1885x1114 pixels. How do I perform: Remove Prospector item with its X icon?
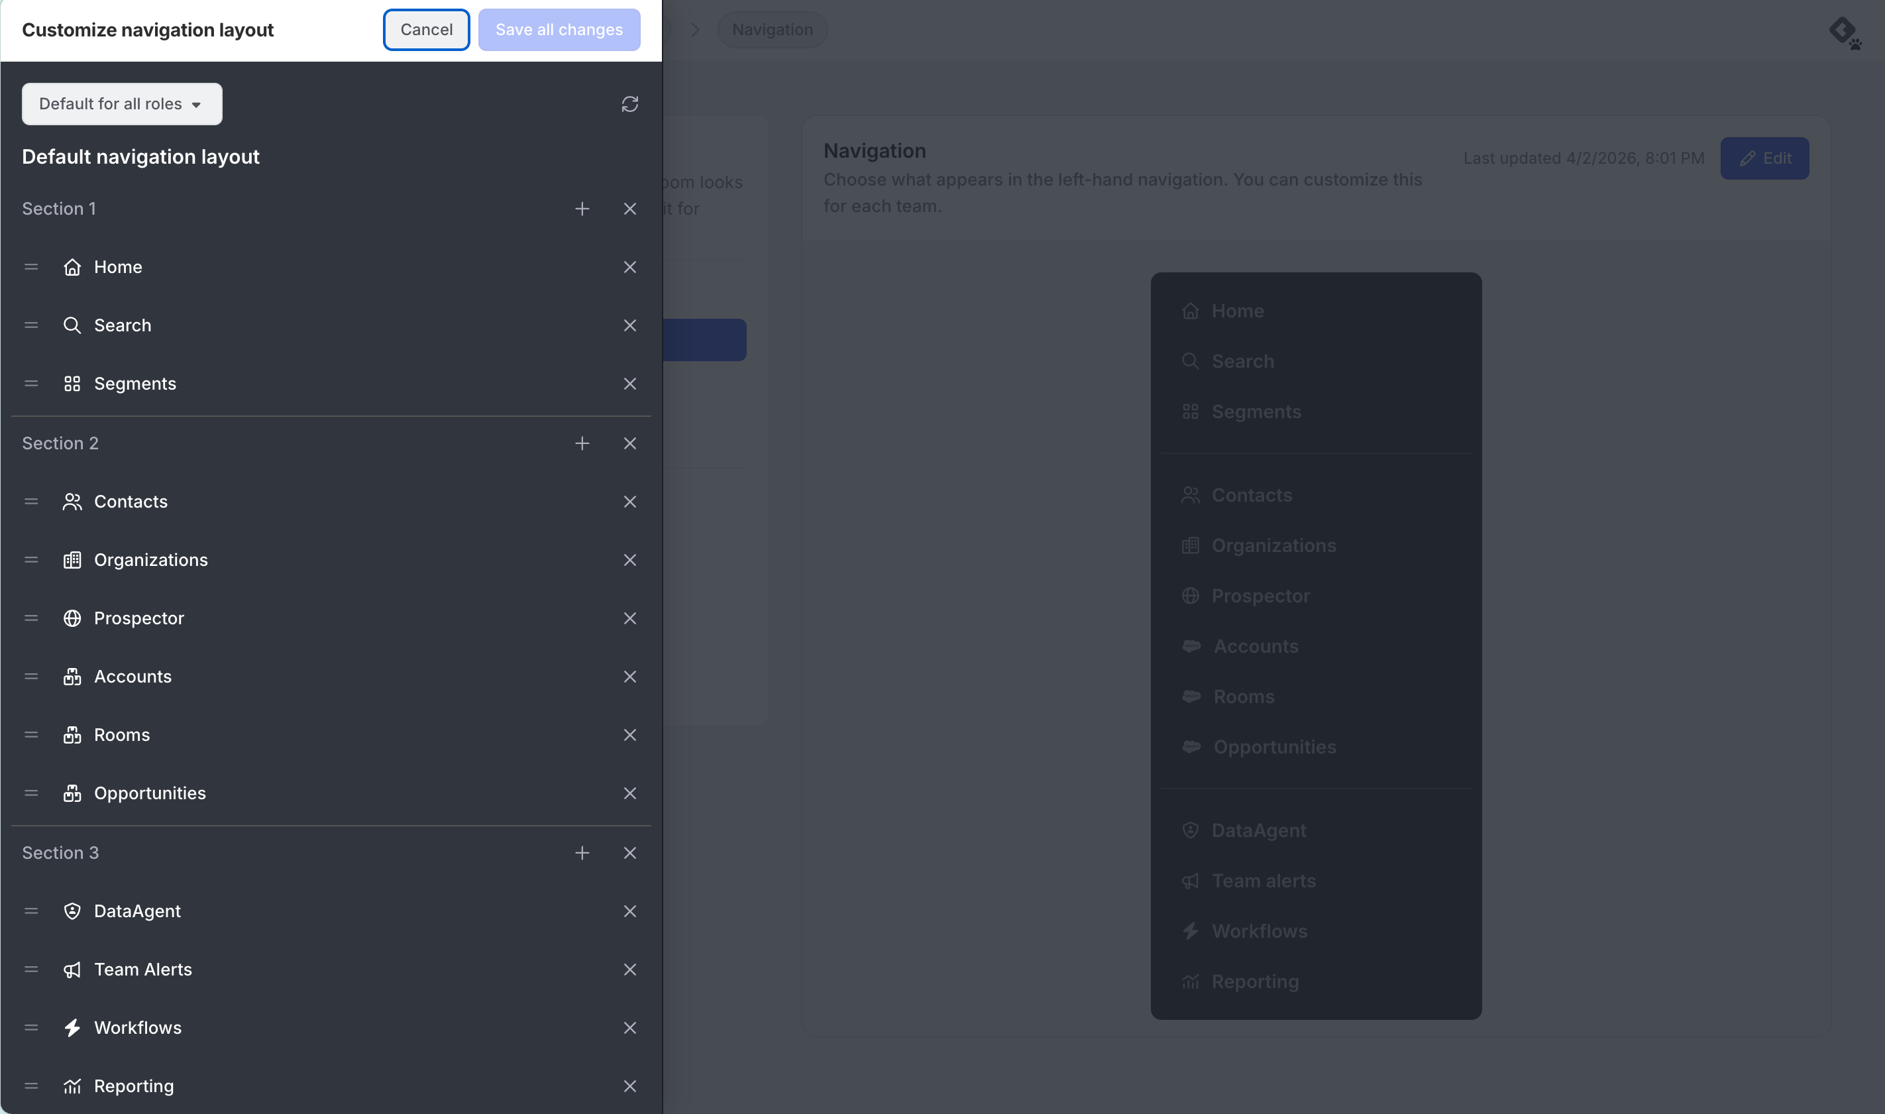pyautogui.click(x=629, y=618)
